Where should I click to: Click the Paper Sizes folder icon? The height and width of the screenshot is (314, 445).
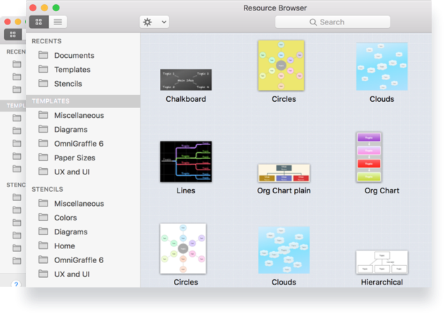[43, 157]
